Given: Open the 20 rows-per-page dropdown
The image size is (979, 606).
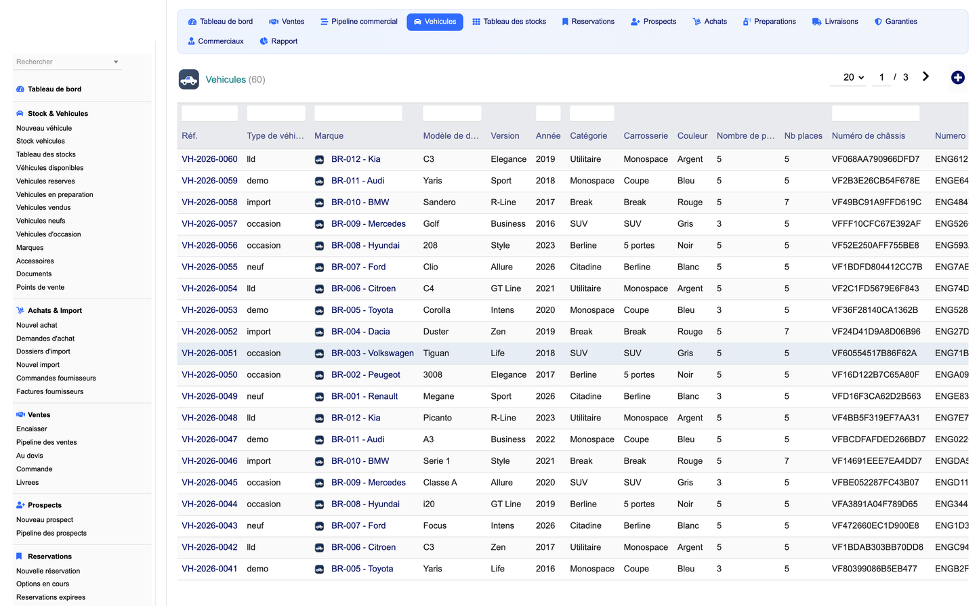Looking at the screenshot, I should tap(853, 77).
